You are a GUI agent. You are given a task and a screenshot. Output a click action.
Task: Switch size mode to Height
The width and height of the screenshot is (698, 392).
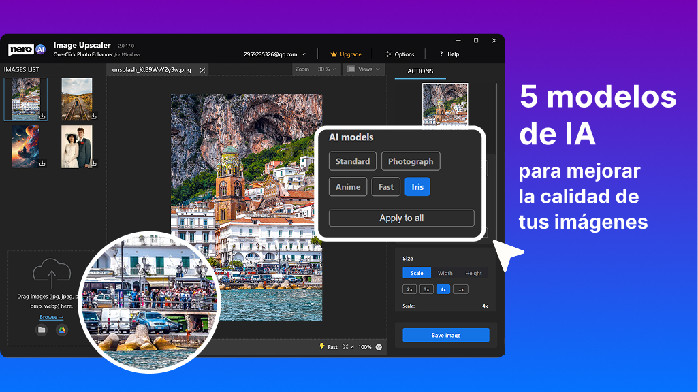point(473,272)
